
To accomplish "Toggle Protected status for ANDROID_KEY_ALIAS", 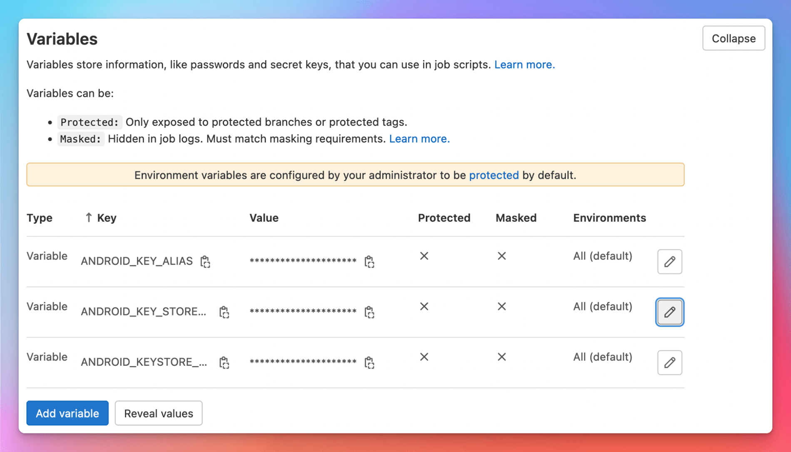I will 424,256.
